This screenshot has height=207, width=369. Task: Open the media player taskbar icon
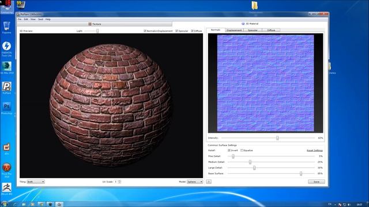click(x=32, y=205)
